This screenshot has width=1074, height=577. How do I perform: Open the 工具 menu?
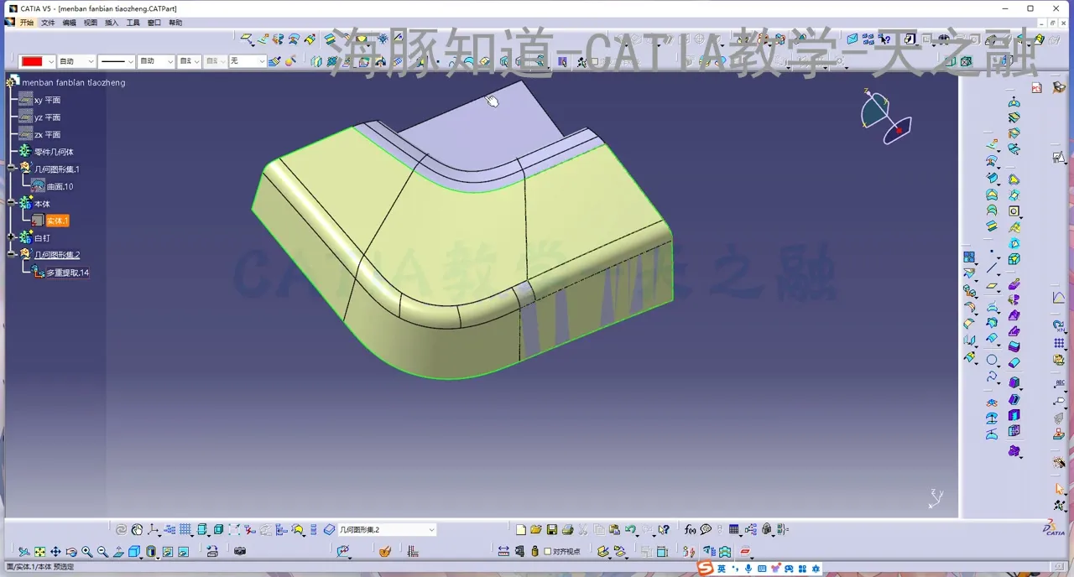[x=133, y=23]
